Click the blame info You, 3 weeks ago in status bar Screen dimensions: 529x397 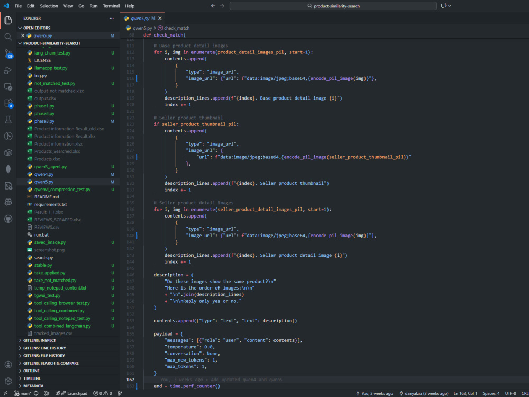pyautogui.click(x=375, y=393)
